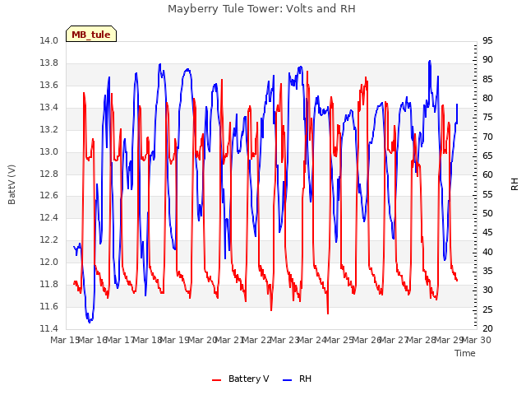Click the 11.6 left axis tick
The height and width of the screenshot is (395, 526).
pos(49,307)
